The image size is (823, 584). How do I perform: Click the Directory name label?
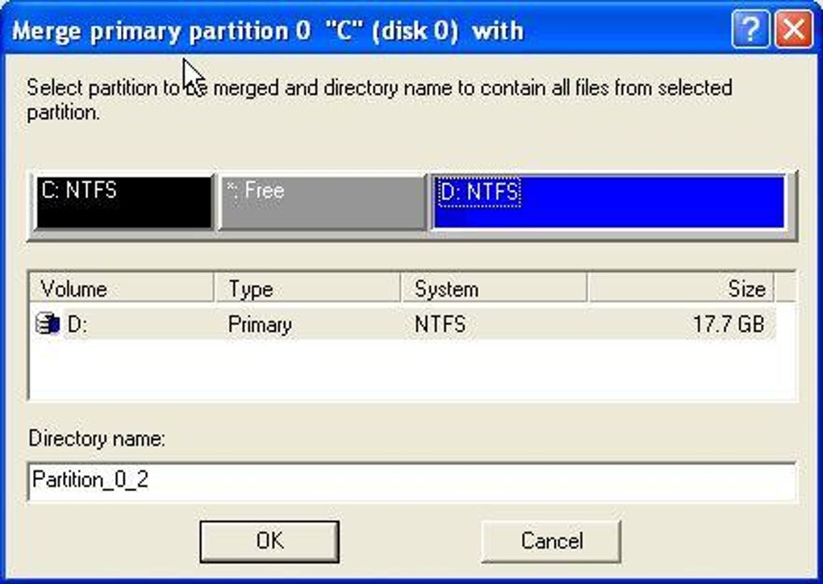click(x=97, y=439)
